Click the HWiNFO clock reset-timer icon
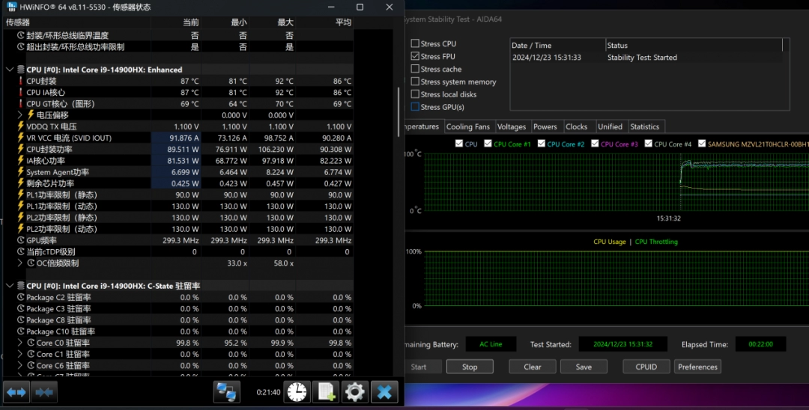This screenshot has width=809, height=410. pos(297,393)
